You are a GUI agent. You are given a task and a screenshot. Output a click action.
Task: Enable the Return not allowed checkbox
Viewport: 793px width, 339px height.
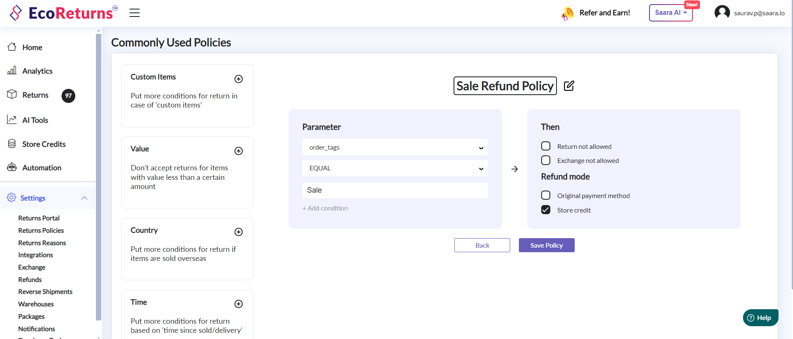(546, 146)
